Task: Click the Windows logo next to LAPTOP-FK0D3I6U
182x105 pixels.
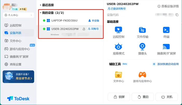Action: (x=48, y=21)
